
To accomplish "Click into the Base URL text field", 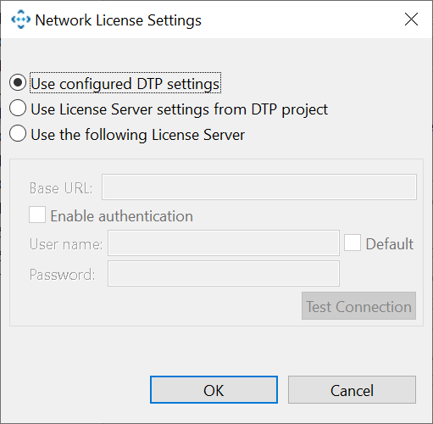I will [259, 187].
